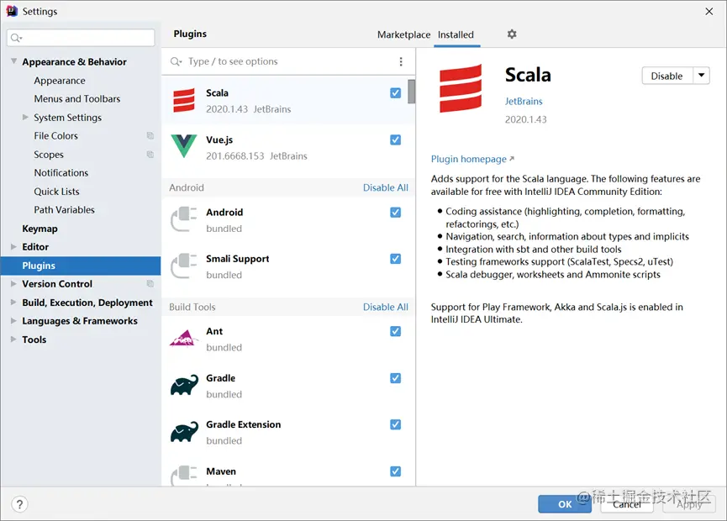
Task: Click Disable All for Android group
Action: coord(385,187)
